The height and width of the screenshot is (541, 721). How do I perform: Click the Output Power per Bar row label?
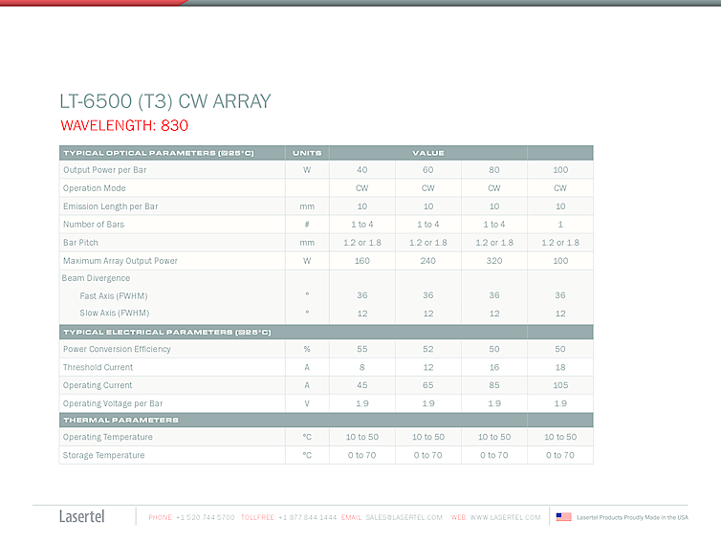click(105, 170)
